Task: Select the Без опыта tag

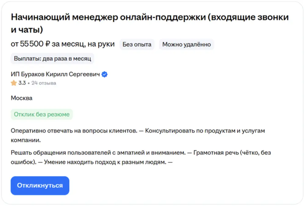Action: point(137,44)
